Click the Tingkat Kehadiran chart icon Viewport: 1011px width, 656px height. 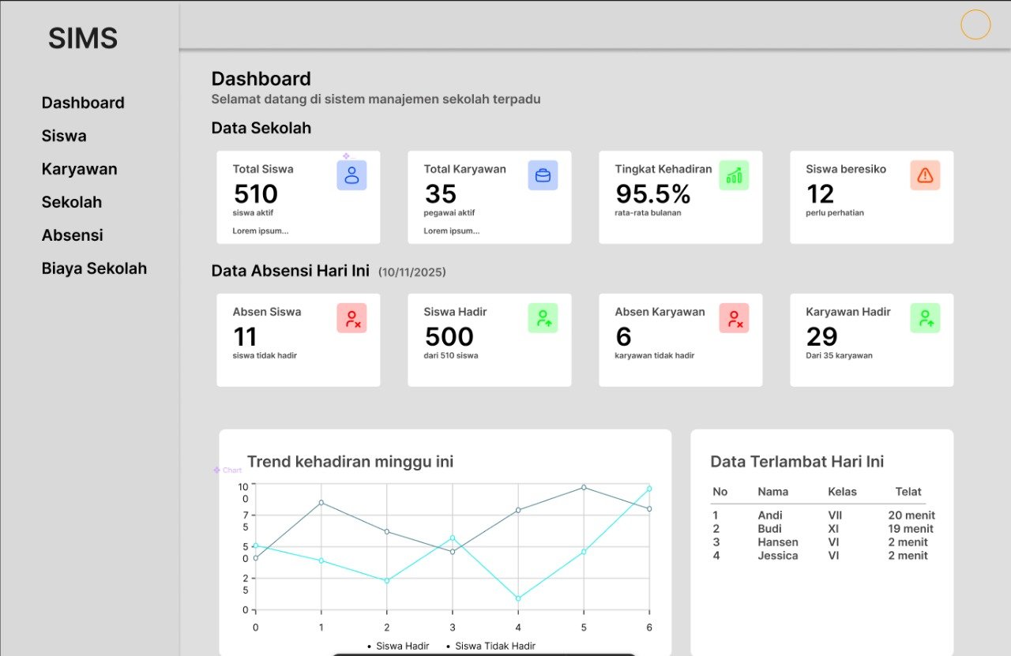(734, 175)
